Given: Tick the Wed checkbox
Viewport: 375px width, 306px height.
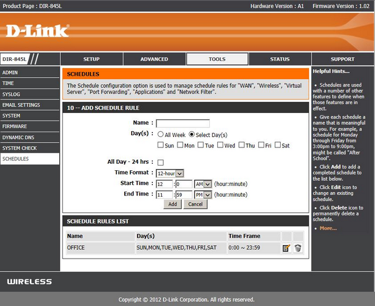Looking at the screenshot, I should (220, 145).
